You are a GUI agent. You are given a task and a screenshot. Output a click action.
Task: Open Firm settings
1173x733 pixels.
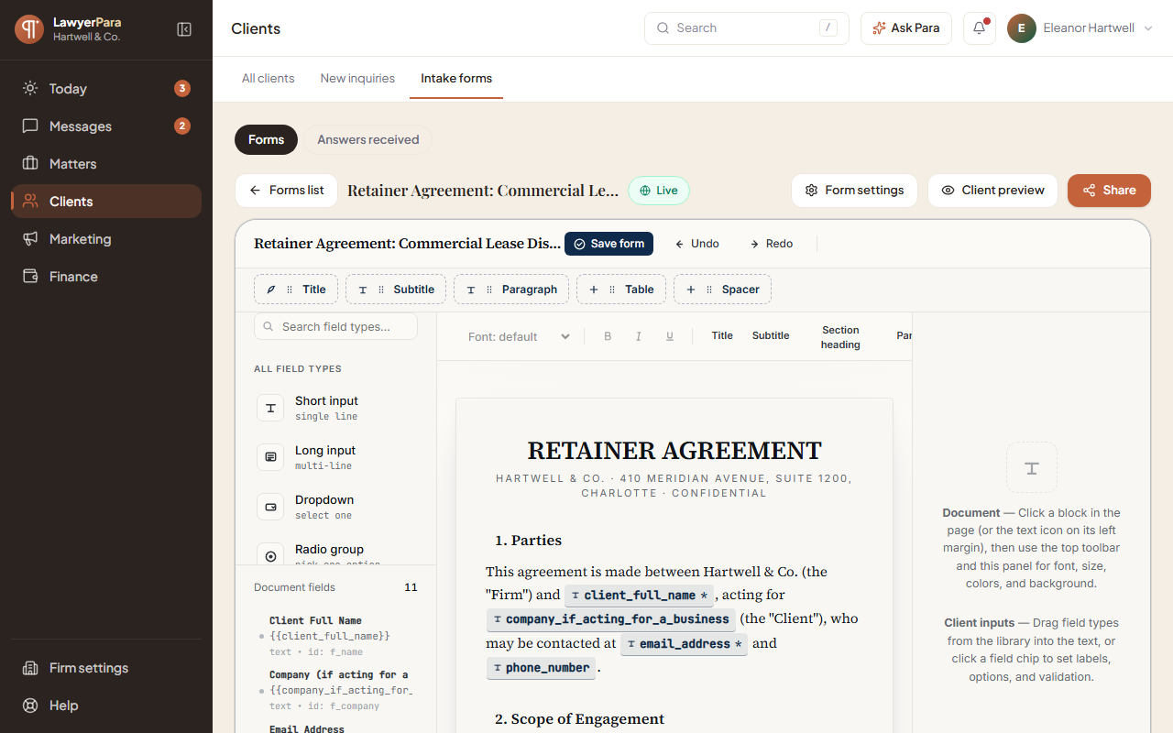106,668
